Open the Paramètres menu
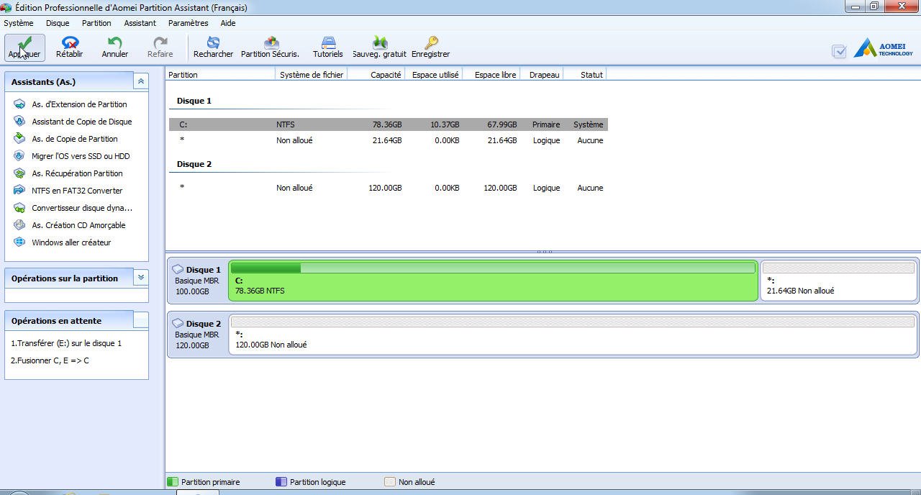This screenshot has height=495, width=921. pyautogui.click(x=188, y=23)
